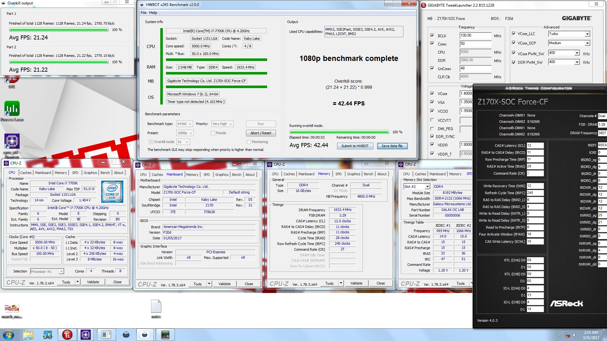The image size is (607, 341).
Task: Open network status tray icon
Action: click(567, 335)
